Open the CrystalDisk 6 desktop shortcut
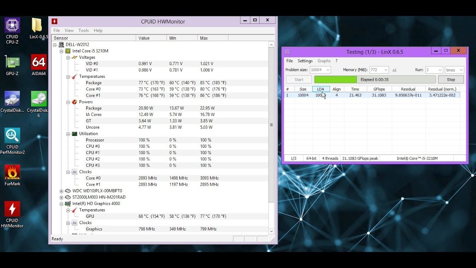This screenshot has width=476, height=268. 39,104
